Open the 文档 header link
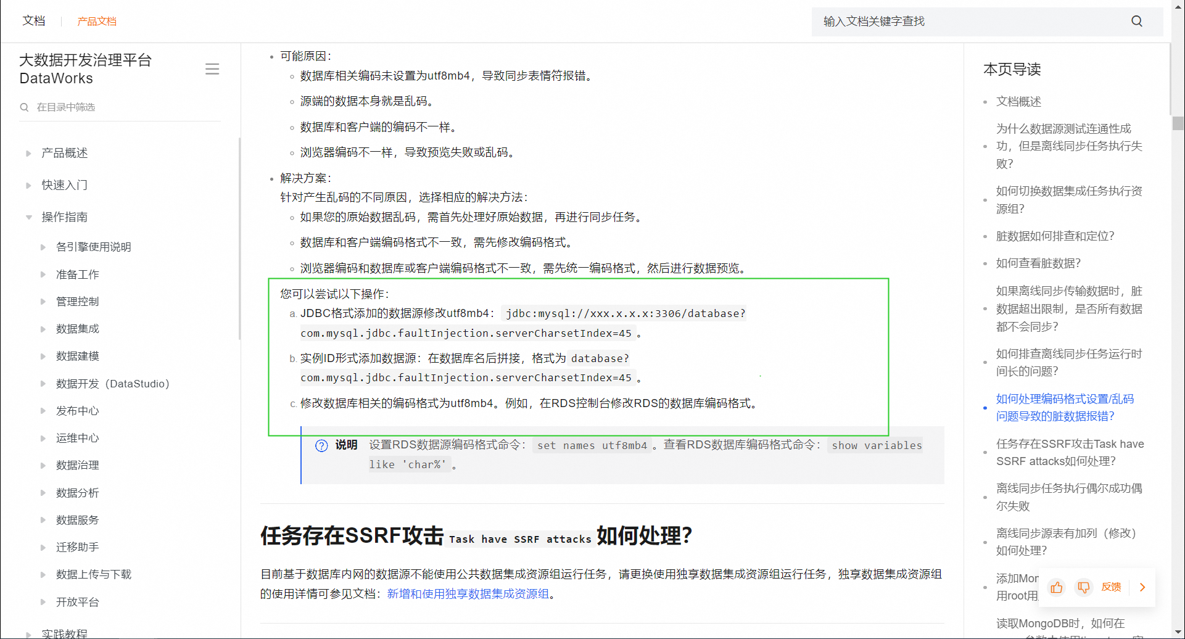 [34, 21]
